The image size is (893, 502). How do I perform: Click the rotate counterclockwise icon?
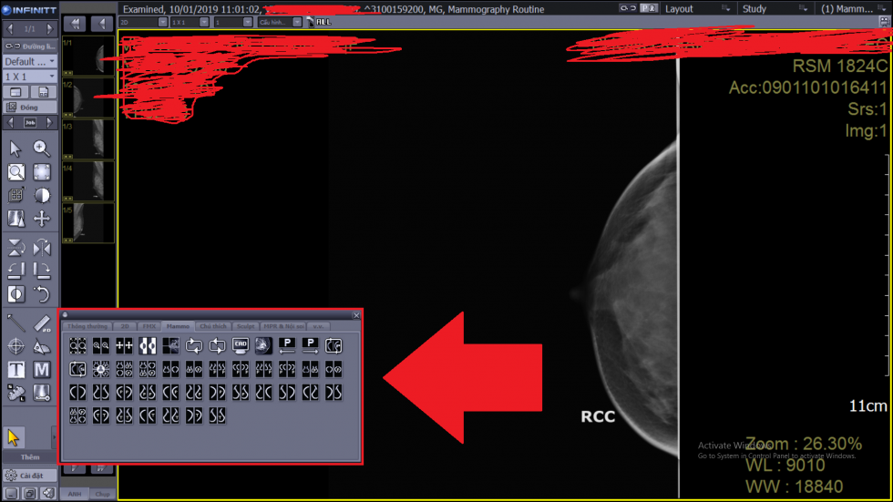42,293
